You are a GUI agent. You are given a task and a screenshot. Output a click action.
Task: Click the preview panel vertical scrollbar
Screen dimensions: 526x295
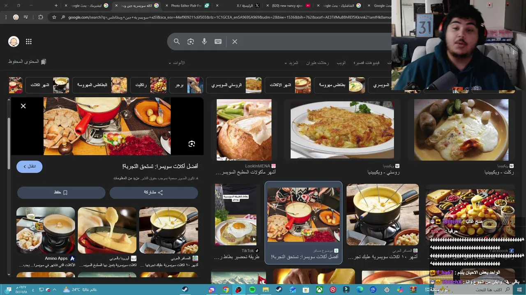coord(9,143)
